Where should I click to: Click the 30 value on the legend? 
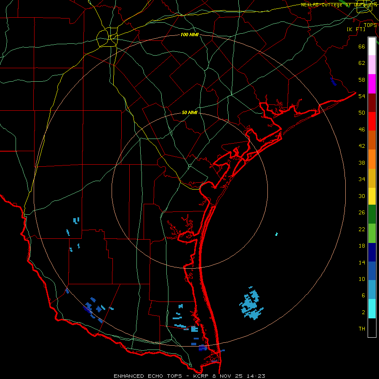coord(362,196)
